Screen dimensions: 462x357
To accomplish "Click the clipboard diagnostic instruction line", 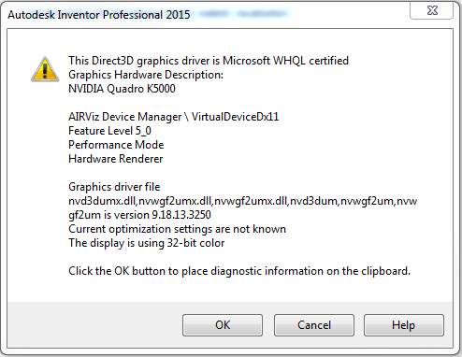I will 239,271.
